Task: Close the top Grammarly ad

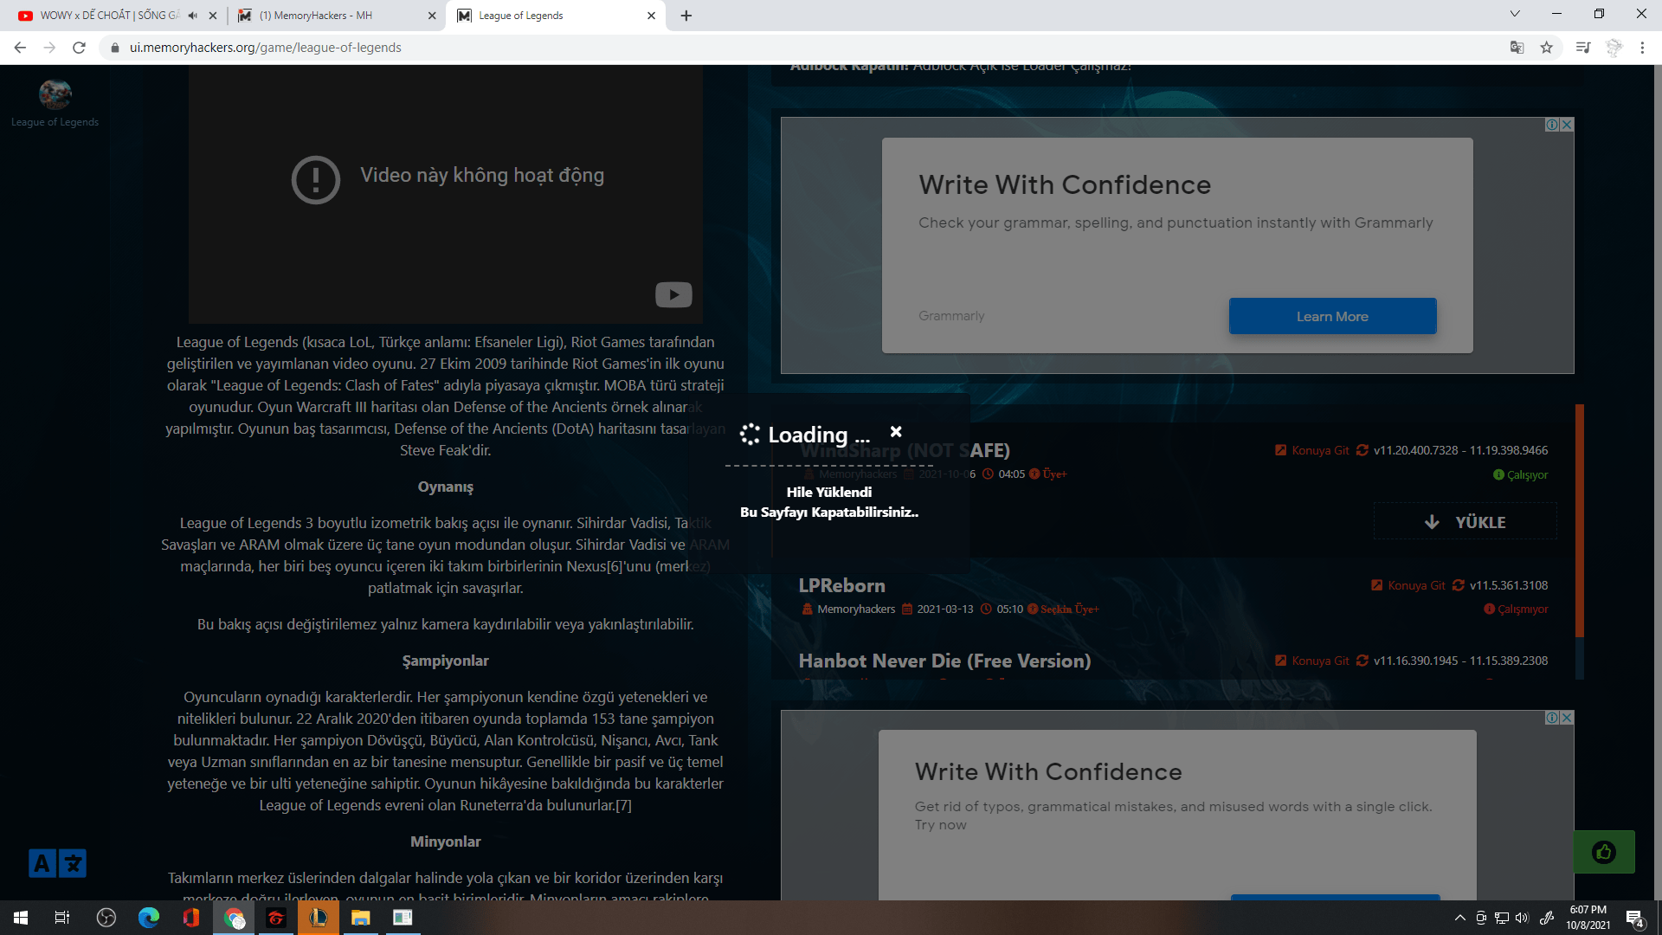Action: [x=1567, y=125]
